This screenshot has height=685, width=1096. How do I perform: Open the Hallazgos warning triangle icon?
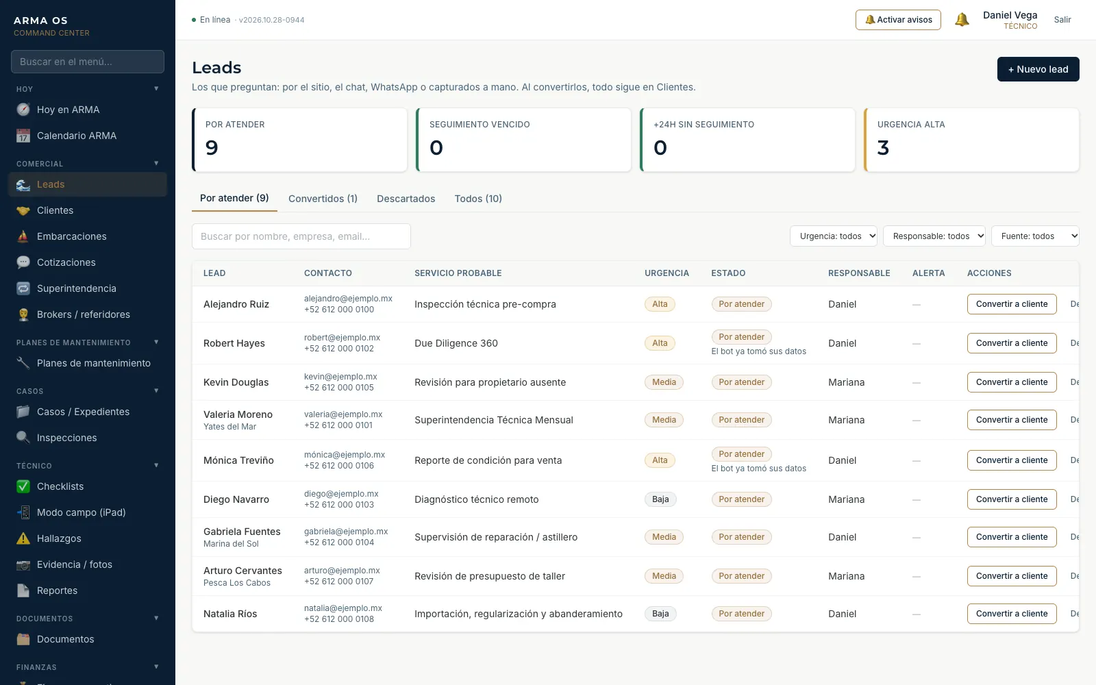click(23, 538)
